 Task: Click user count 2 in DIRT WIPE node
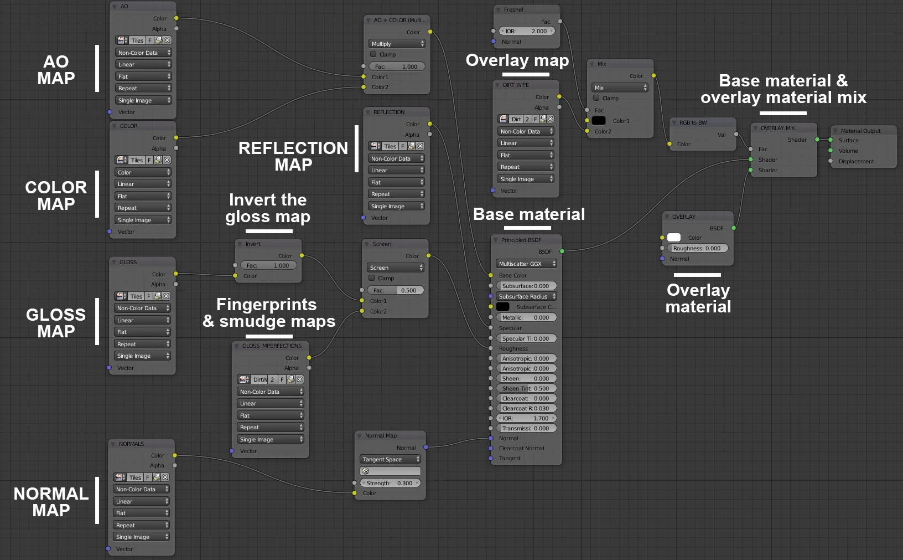coord(527,119)
